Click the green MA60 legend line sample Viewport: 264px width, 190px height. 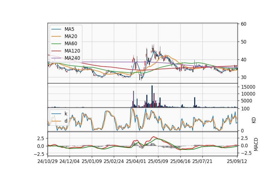coord(56,44)
